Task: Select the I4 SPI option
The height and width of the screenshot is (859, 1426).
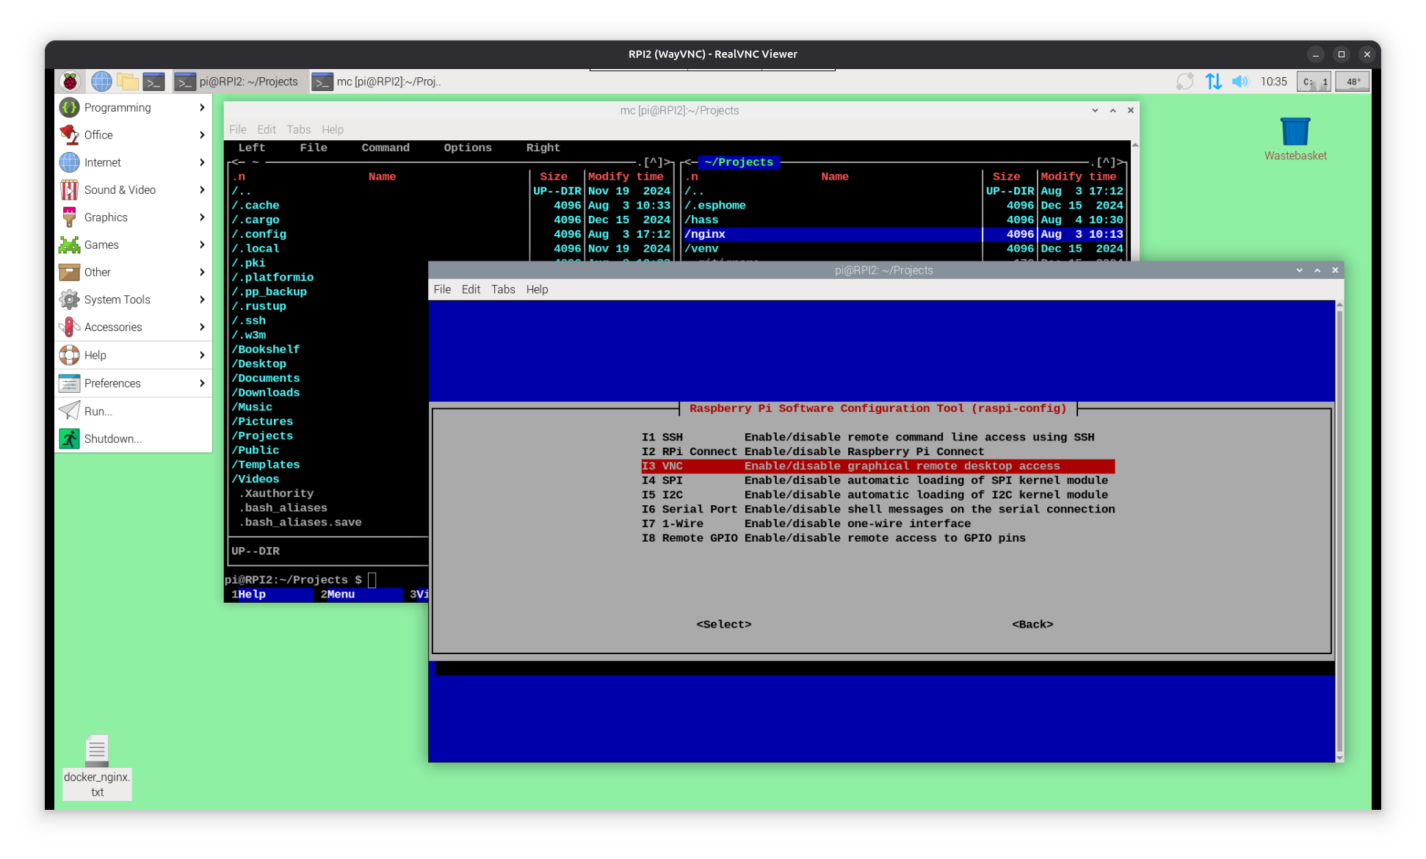Action: pyautogui.click(x=877, y=481)
